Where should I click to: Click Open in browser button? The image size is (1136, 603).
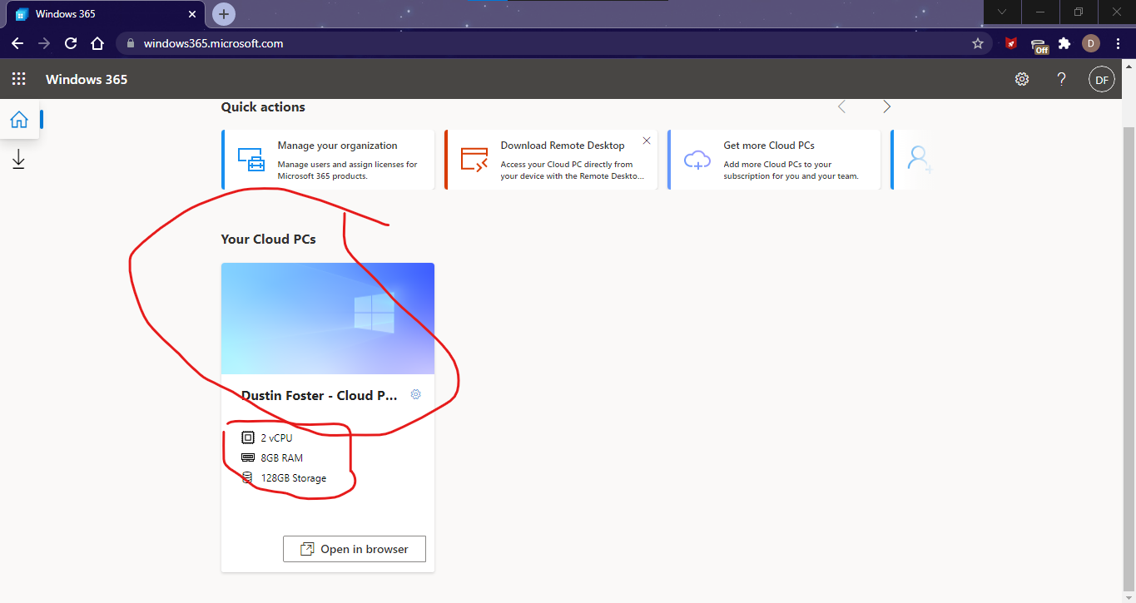(x=355, y=549)
